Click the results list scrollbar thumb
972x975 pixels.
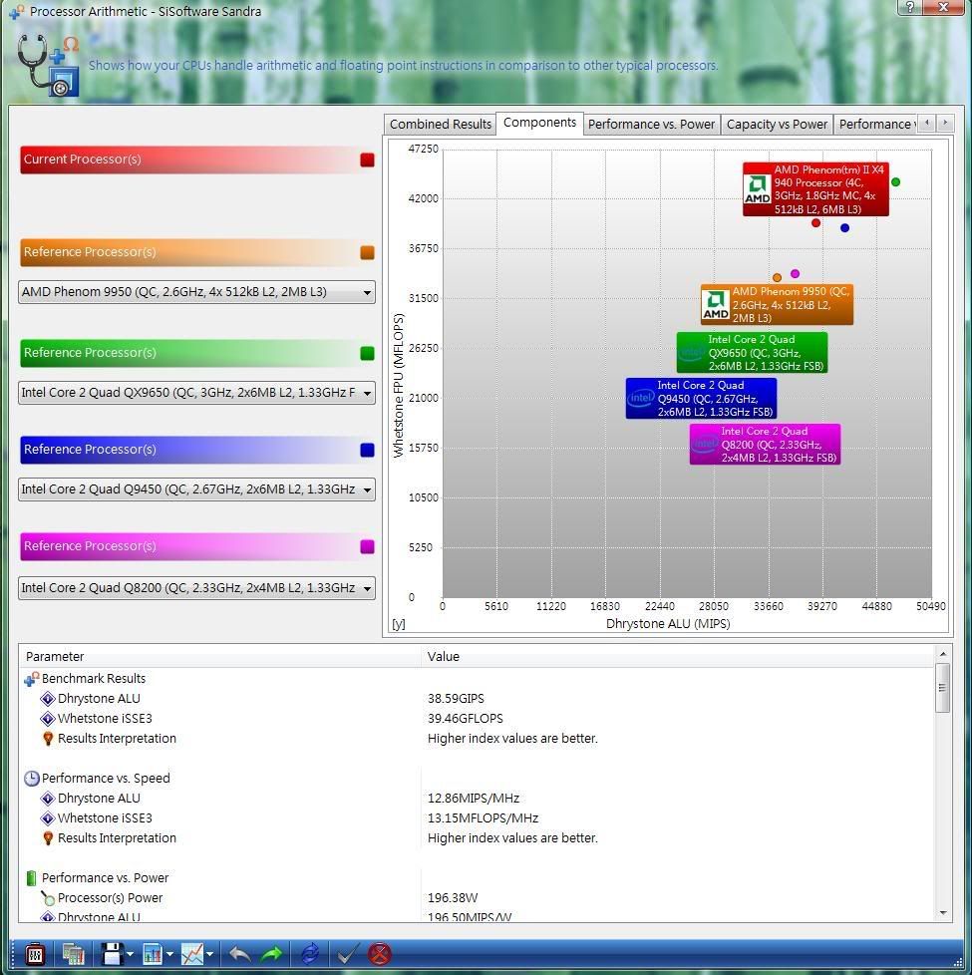[943, 688]
